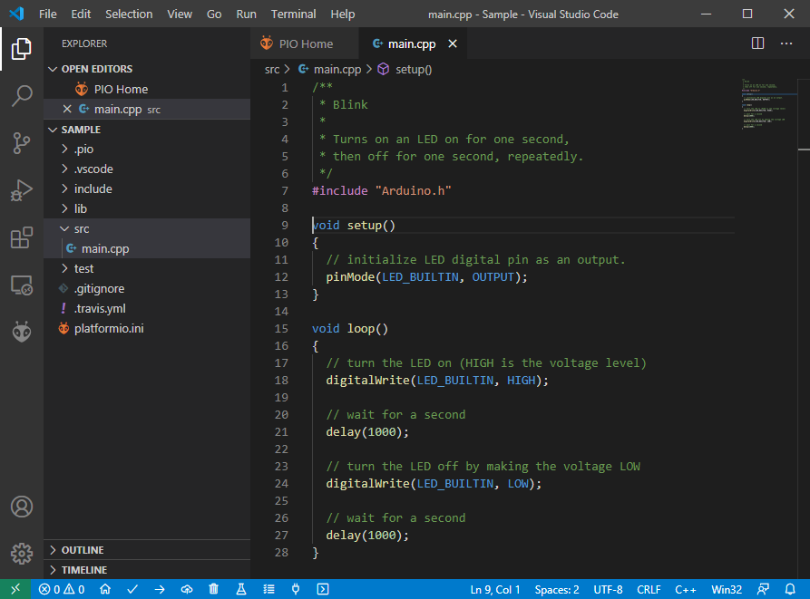Open the Explorer view in activity bar
810x599 pixels.
21,49
